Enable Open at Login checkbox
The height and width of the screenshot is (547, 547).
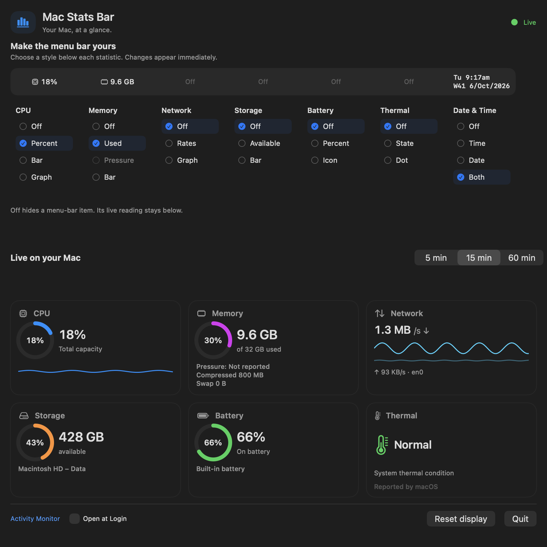[x=75, y=519]
